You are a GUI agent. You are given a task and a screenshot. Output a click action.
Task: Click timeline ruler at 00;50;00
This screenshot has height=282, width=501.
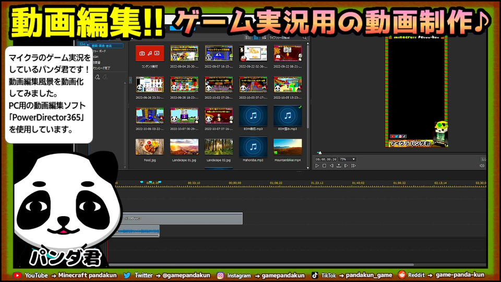[x=235, y=183]
